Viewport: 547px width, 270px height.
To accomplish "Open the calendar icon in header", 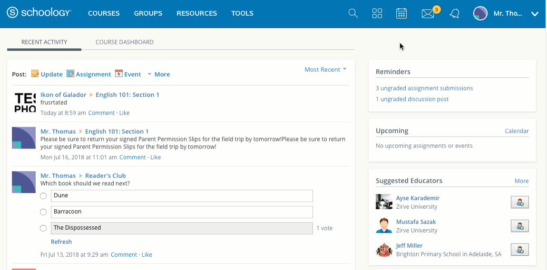I will (x=401, y=13).
